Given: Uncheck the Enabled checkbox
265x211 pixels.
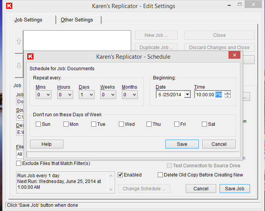Looking at the screenshot, I should pyautogui.click(x=120, y=175).
